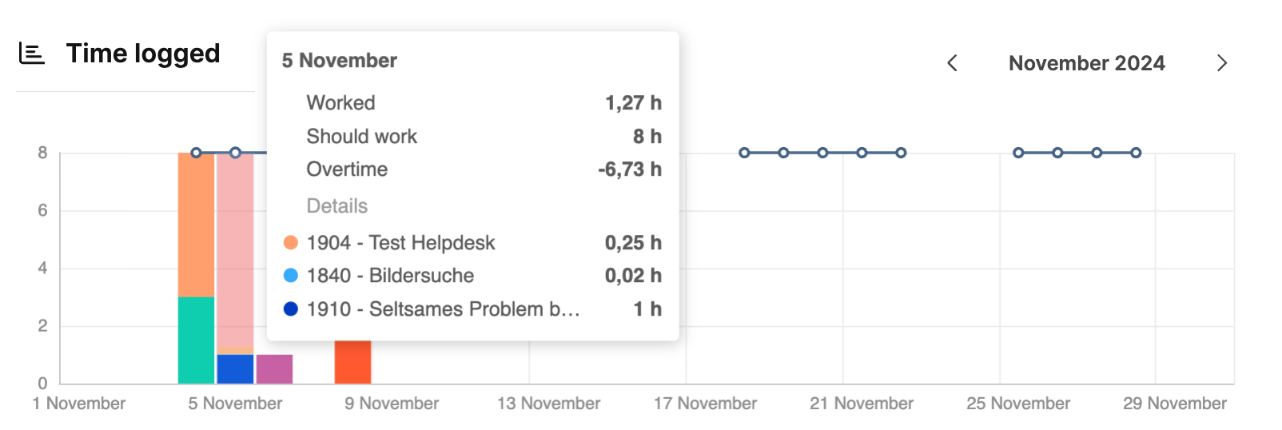Click the dark blue bar segment
Image resolution: width=1282 pixels, height=430 pixels.
(235, 368)
